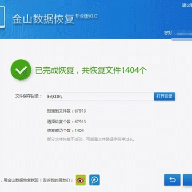Share via the blue Tencent Weibo icon
Viewport: 192px width, 192px height.
pos(94,180)
